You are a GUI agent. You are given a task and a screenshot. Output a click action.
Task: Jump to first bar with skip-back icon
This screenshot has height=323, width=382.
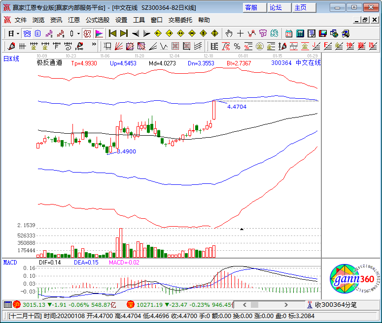[x=112, y=33]
